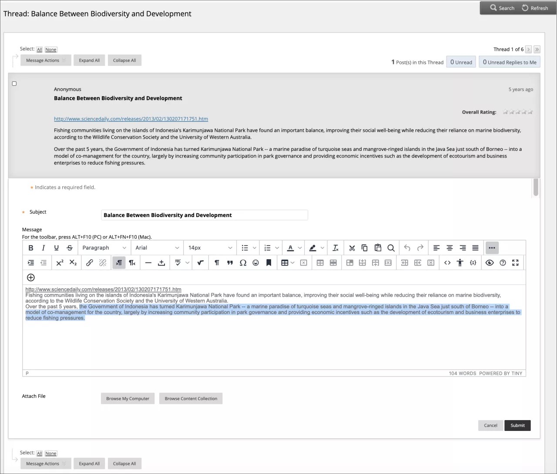Apply strikethrough to selected text
The height and width of the screenshot is (474, 557).
(x=70, y=248)
